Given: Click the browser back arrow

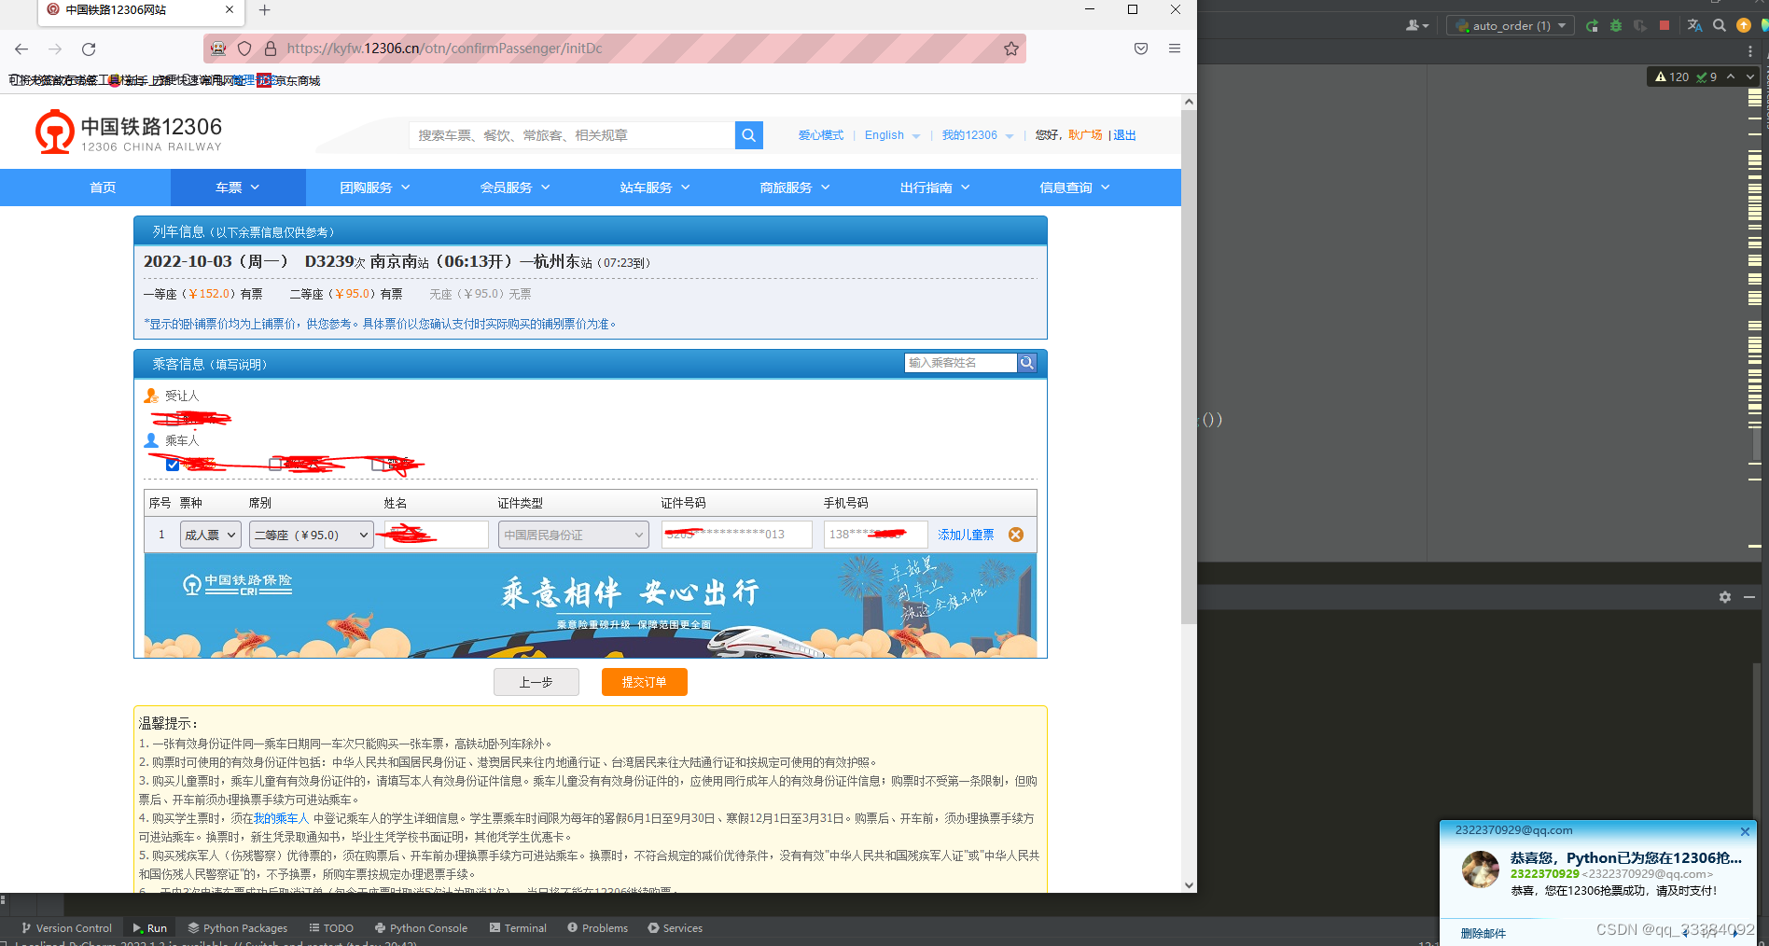Looking at the screenshot, I should tap(21, 49).
